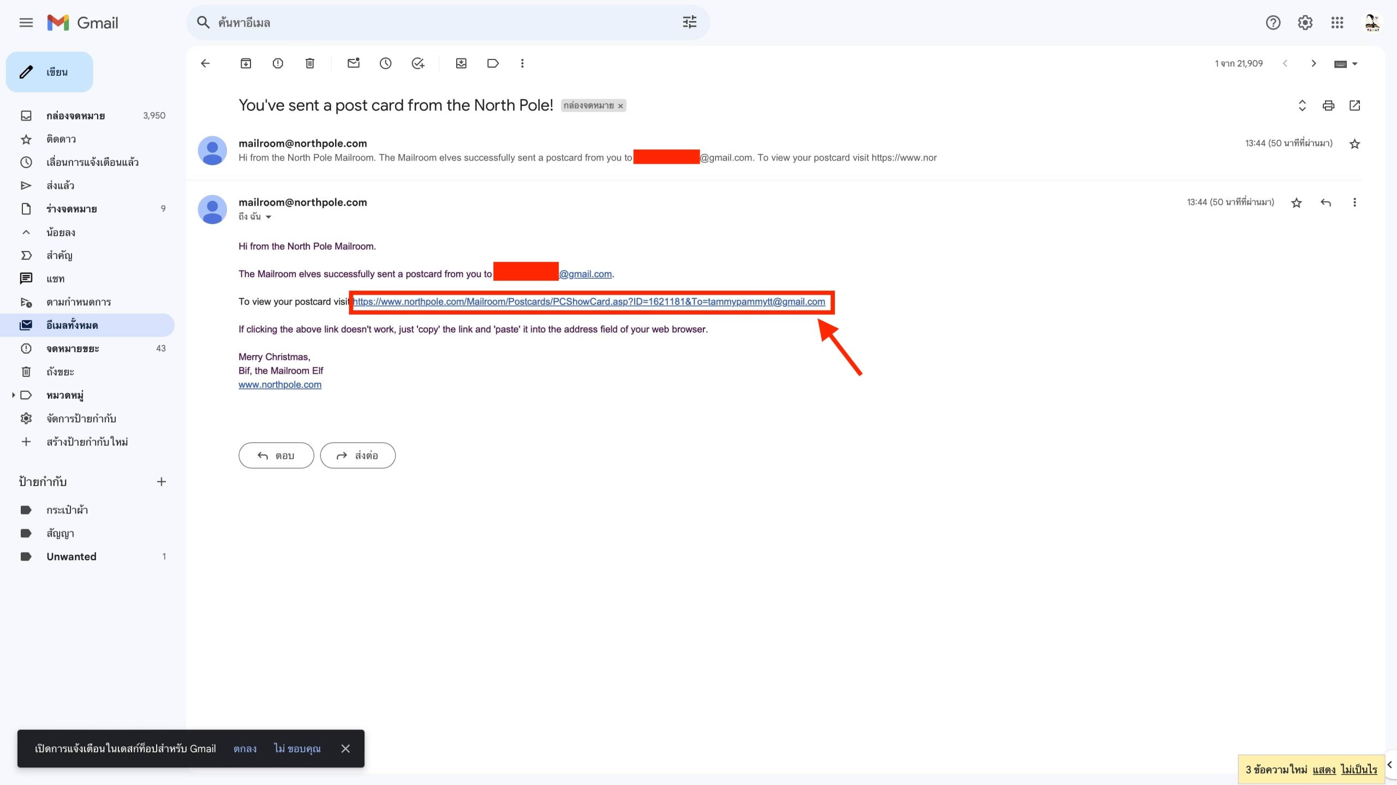Delete the email with the trash icon
Viewport: 1397px width, 785px height.
(309, 63)
